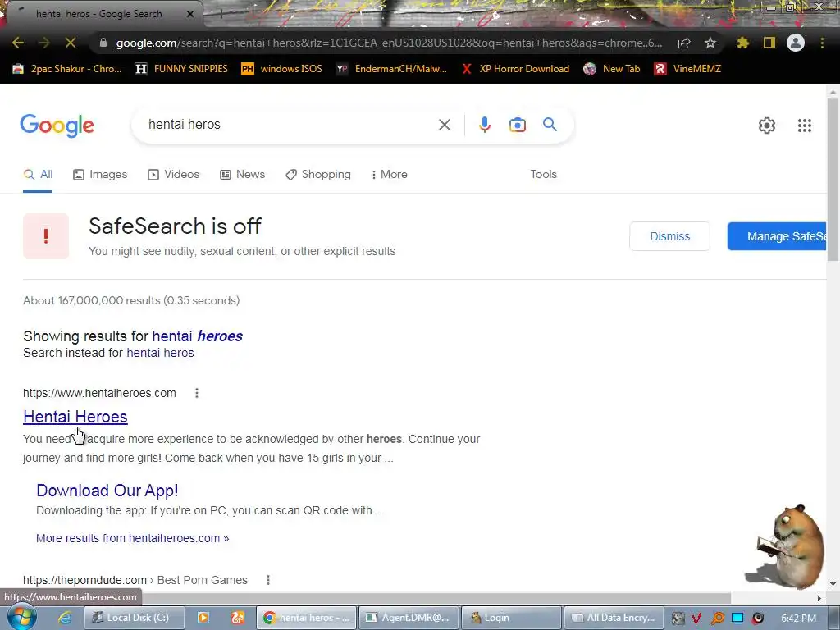840x630 pixels.
Task: Open the Google apps grid
Action: pyautogui.click(x=805, y=126)
